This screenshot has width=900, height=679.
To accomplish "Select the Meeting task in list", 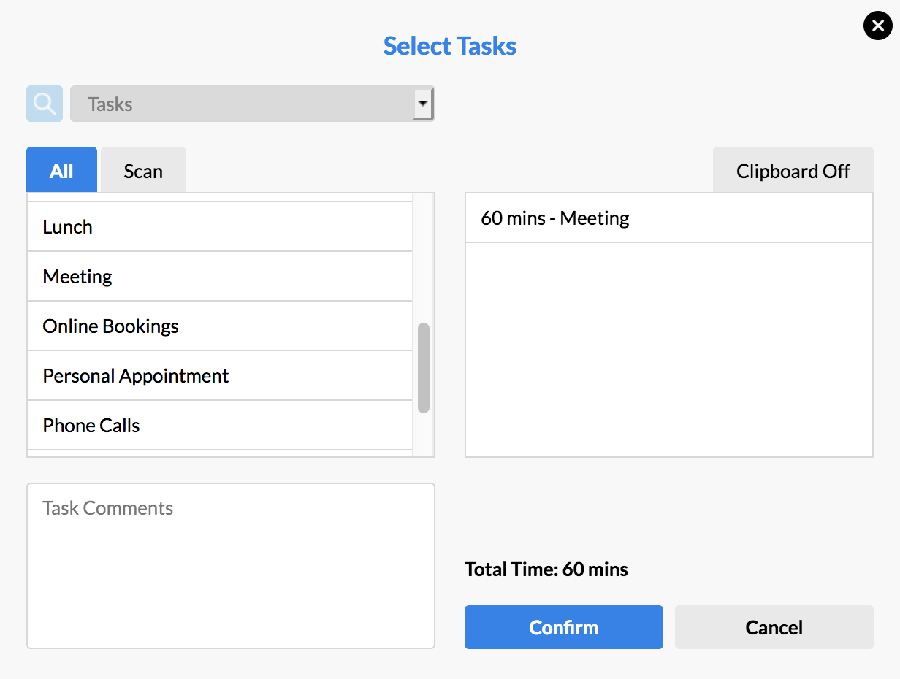I will point(220,277).
